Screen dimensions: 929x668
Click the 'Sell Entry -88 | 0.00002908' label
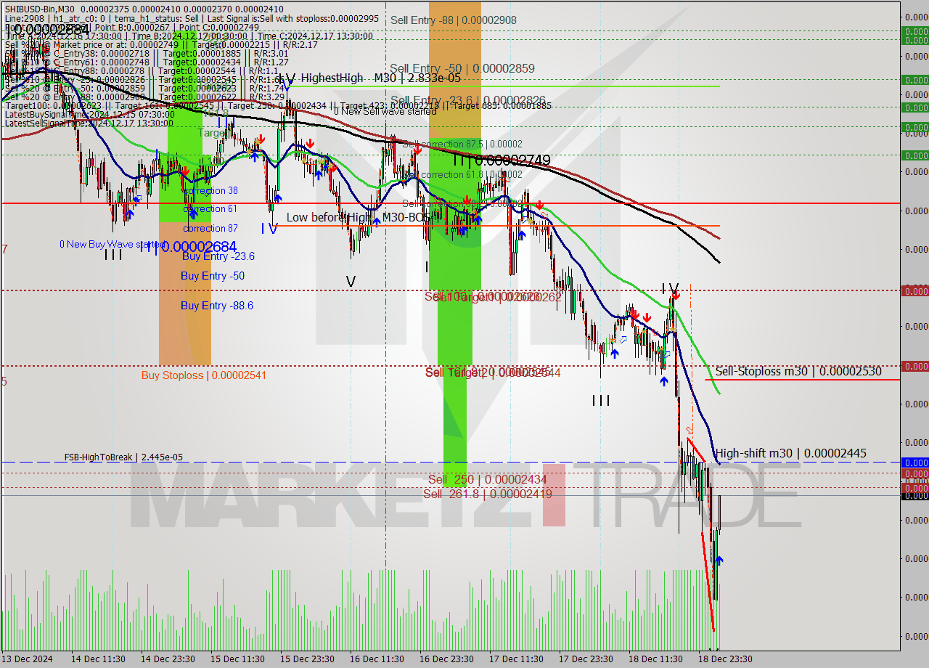click(454, 20)
